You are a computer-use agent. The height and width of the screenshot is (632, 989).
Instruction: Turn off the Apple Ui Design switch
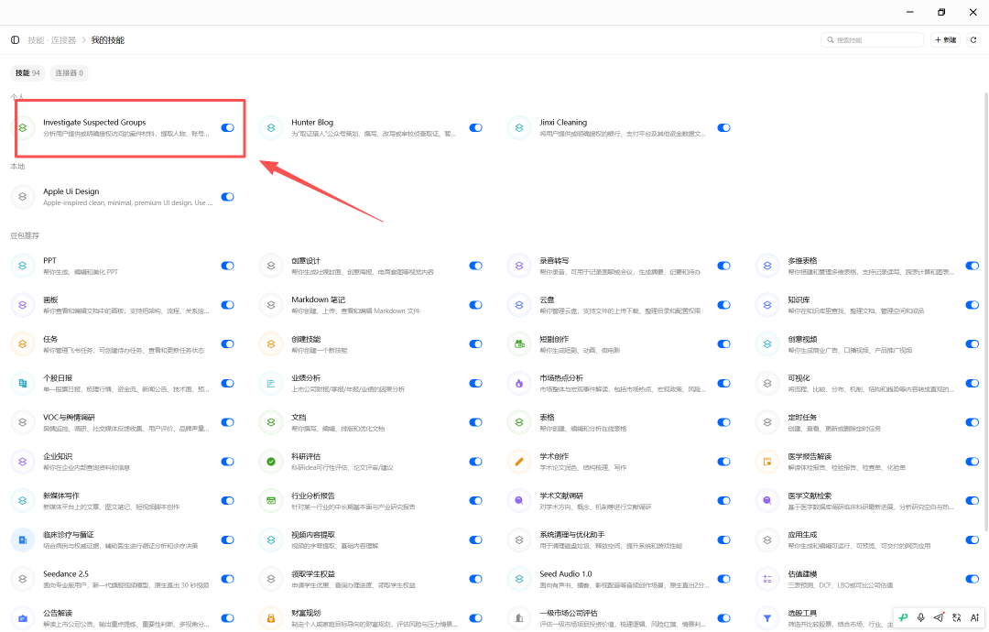228,197
